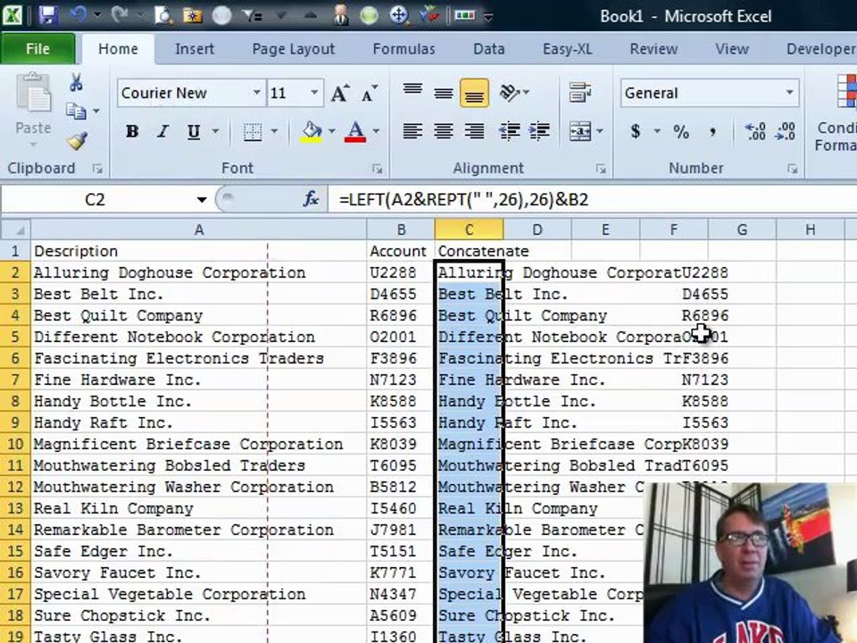
Task: Click the Paste clipboard icon
Action: [x=33, y=93]
